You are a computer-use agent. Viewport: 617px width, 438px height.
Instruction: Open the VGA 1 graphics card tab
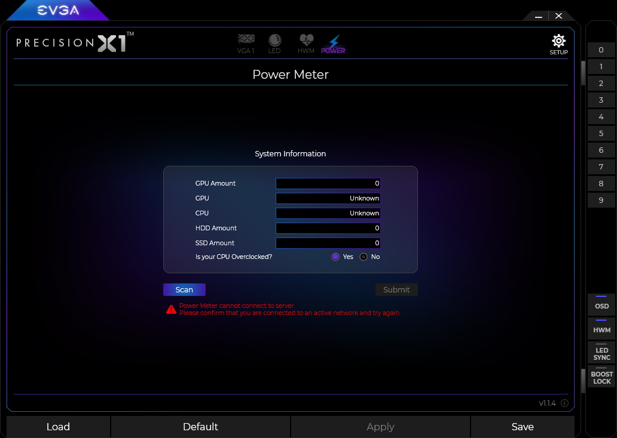[x=246, y=43]
